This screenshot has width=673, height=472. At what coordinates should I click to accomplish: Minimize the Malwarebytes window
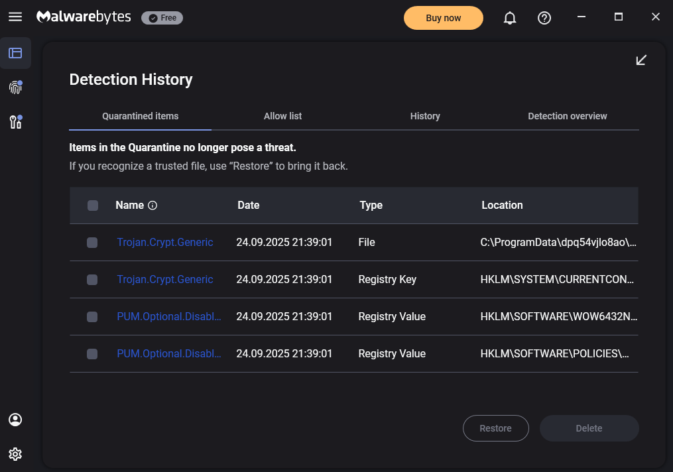(581, 17)
